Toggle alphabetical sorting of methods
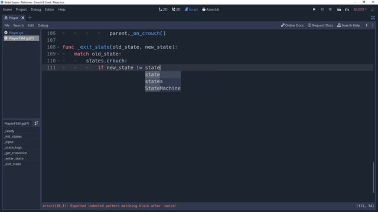The image size is (378, 212). (x=36, y=123)
